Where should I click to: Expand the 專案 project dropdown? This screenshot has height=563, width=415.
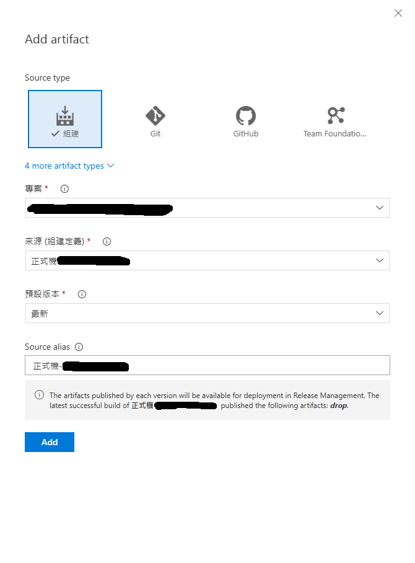207,208
